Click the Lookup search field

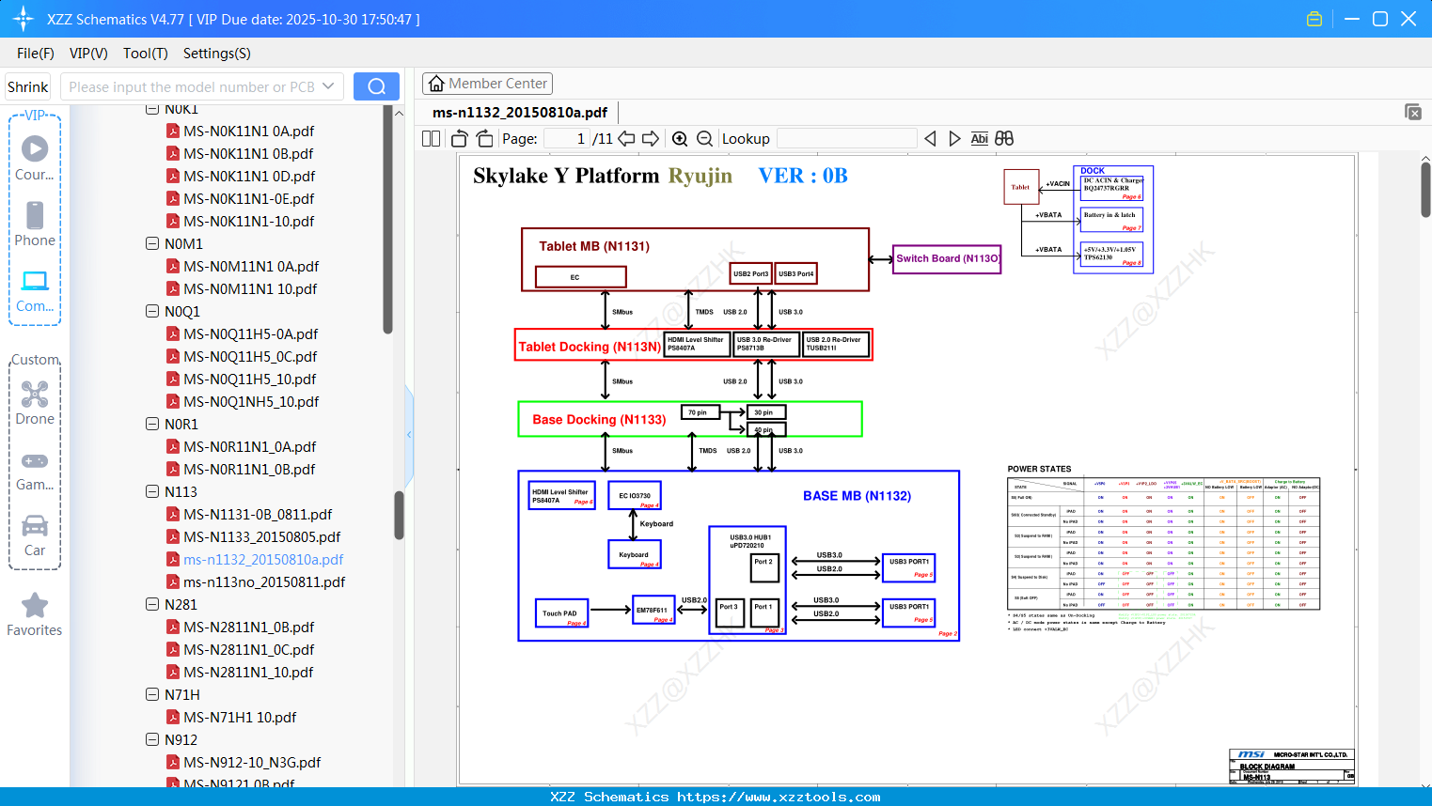click(846, 138)
